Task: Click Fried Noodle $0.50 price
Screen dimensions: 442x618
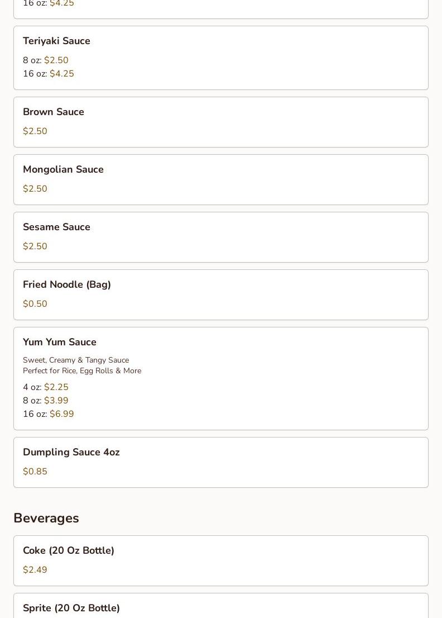Action: (35, 304)
